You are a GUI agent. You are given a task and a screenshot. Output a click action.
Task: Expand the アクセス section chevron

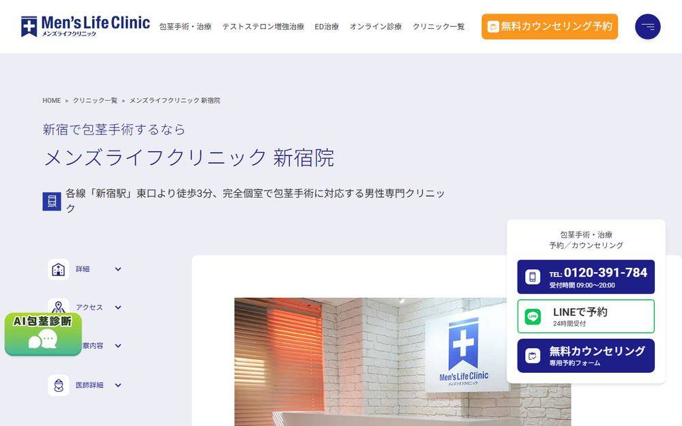118,307
